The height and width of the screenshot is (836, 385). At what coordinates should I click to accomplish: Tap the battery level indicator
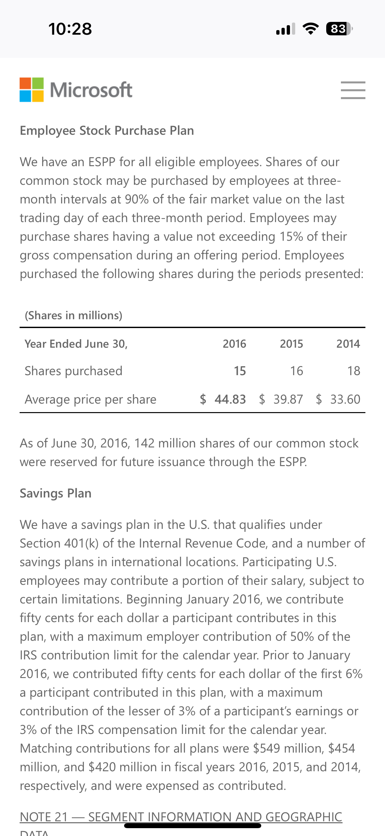pyautogui.click(x=339, y=29)
